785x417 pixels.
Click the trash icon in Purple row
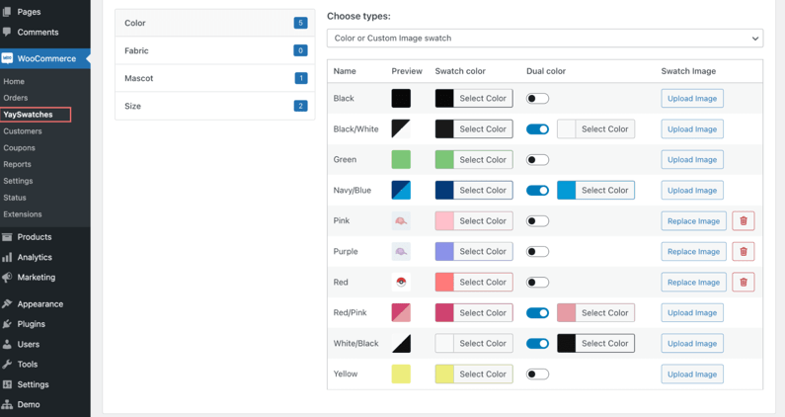pos(743,252)
